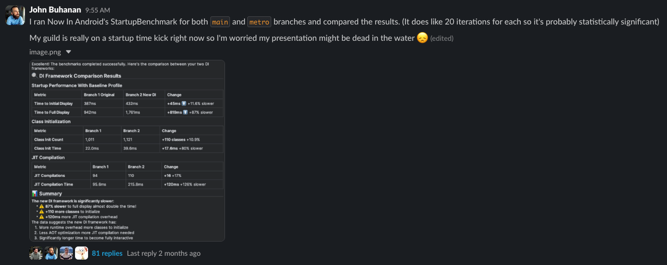
Task: Click John Buhanan's profile avatar
Action: [x=15, y=16]
